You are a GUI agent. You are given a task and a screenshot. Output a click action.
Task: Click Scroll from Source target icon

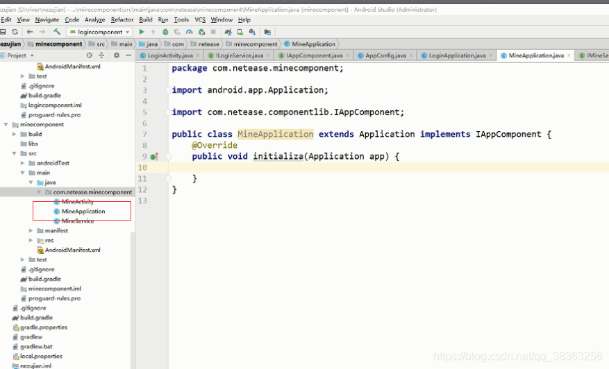pos(90,55)
